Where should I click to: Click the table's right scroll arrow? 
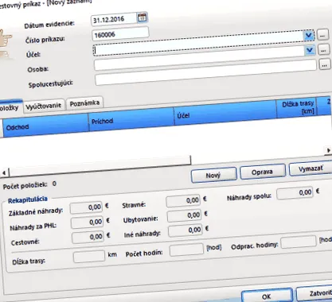329,150
